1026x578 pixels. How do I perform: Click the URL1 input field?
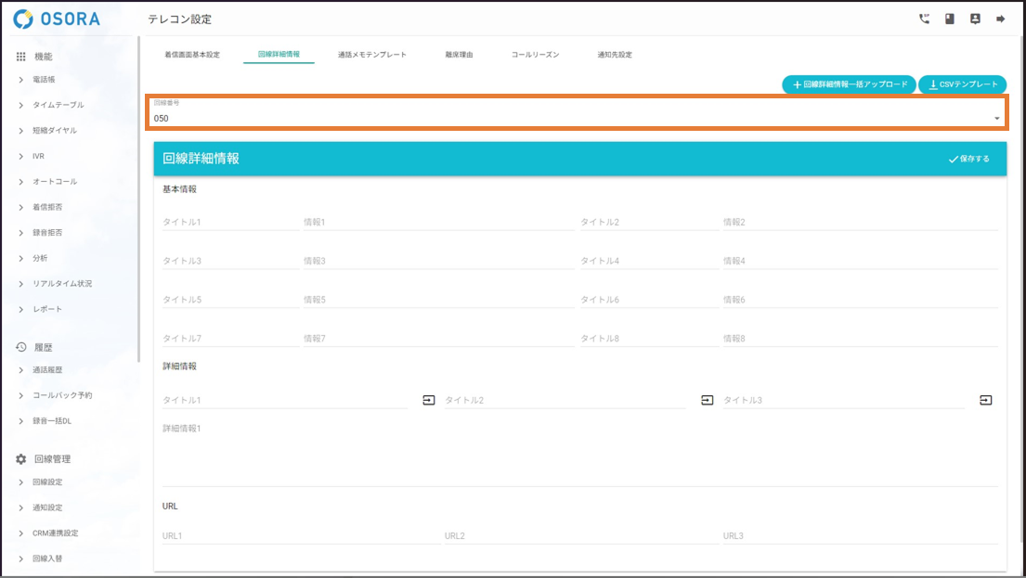point(297,536)
